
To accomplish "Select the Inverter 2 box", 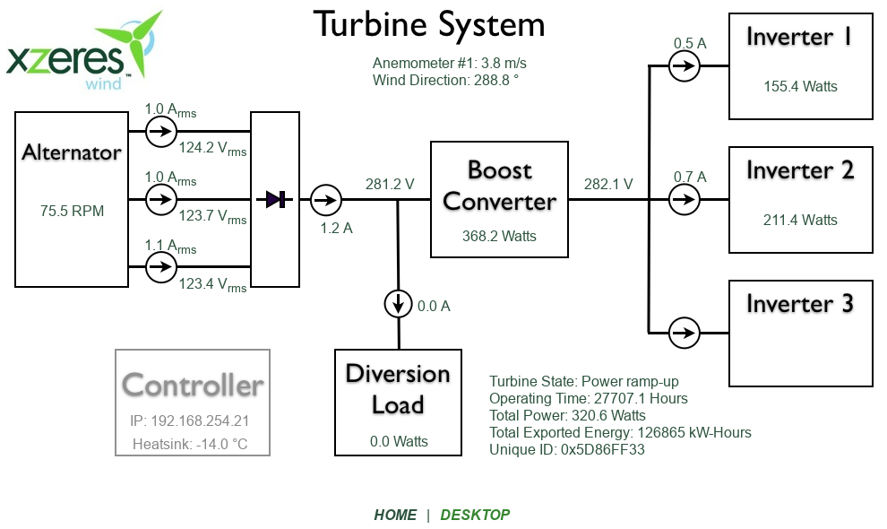I will click(x=800, y=199).
